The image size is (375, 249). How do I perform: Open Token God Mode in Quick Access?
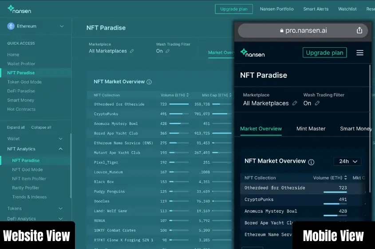coord(24,82)
